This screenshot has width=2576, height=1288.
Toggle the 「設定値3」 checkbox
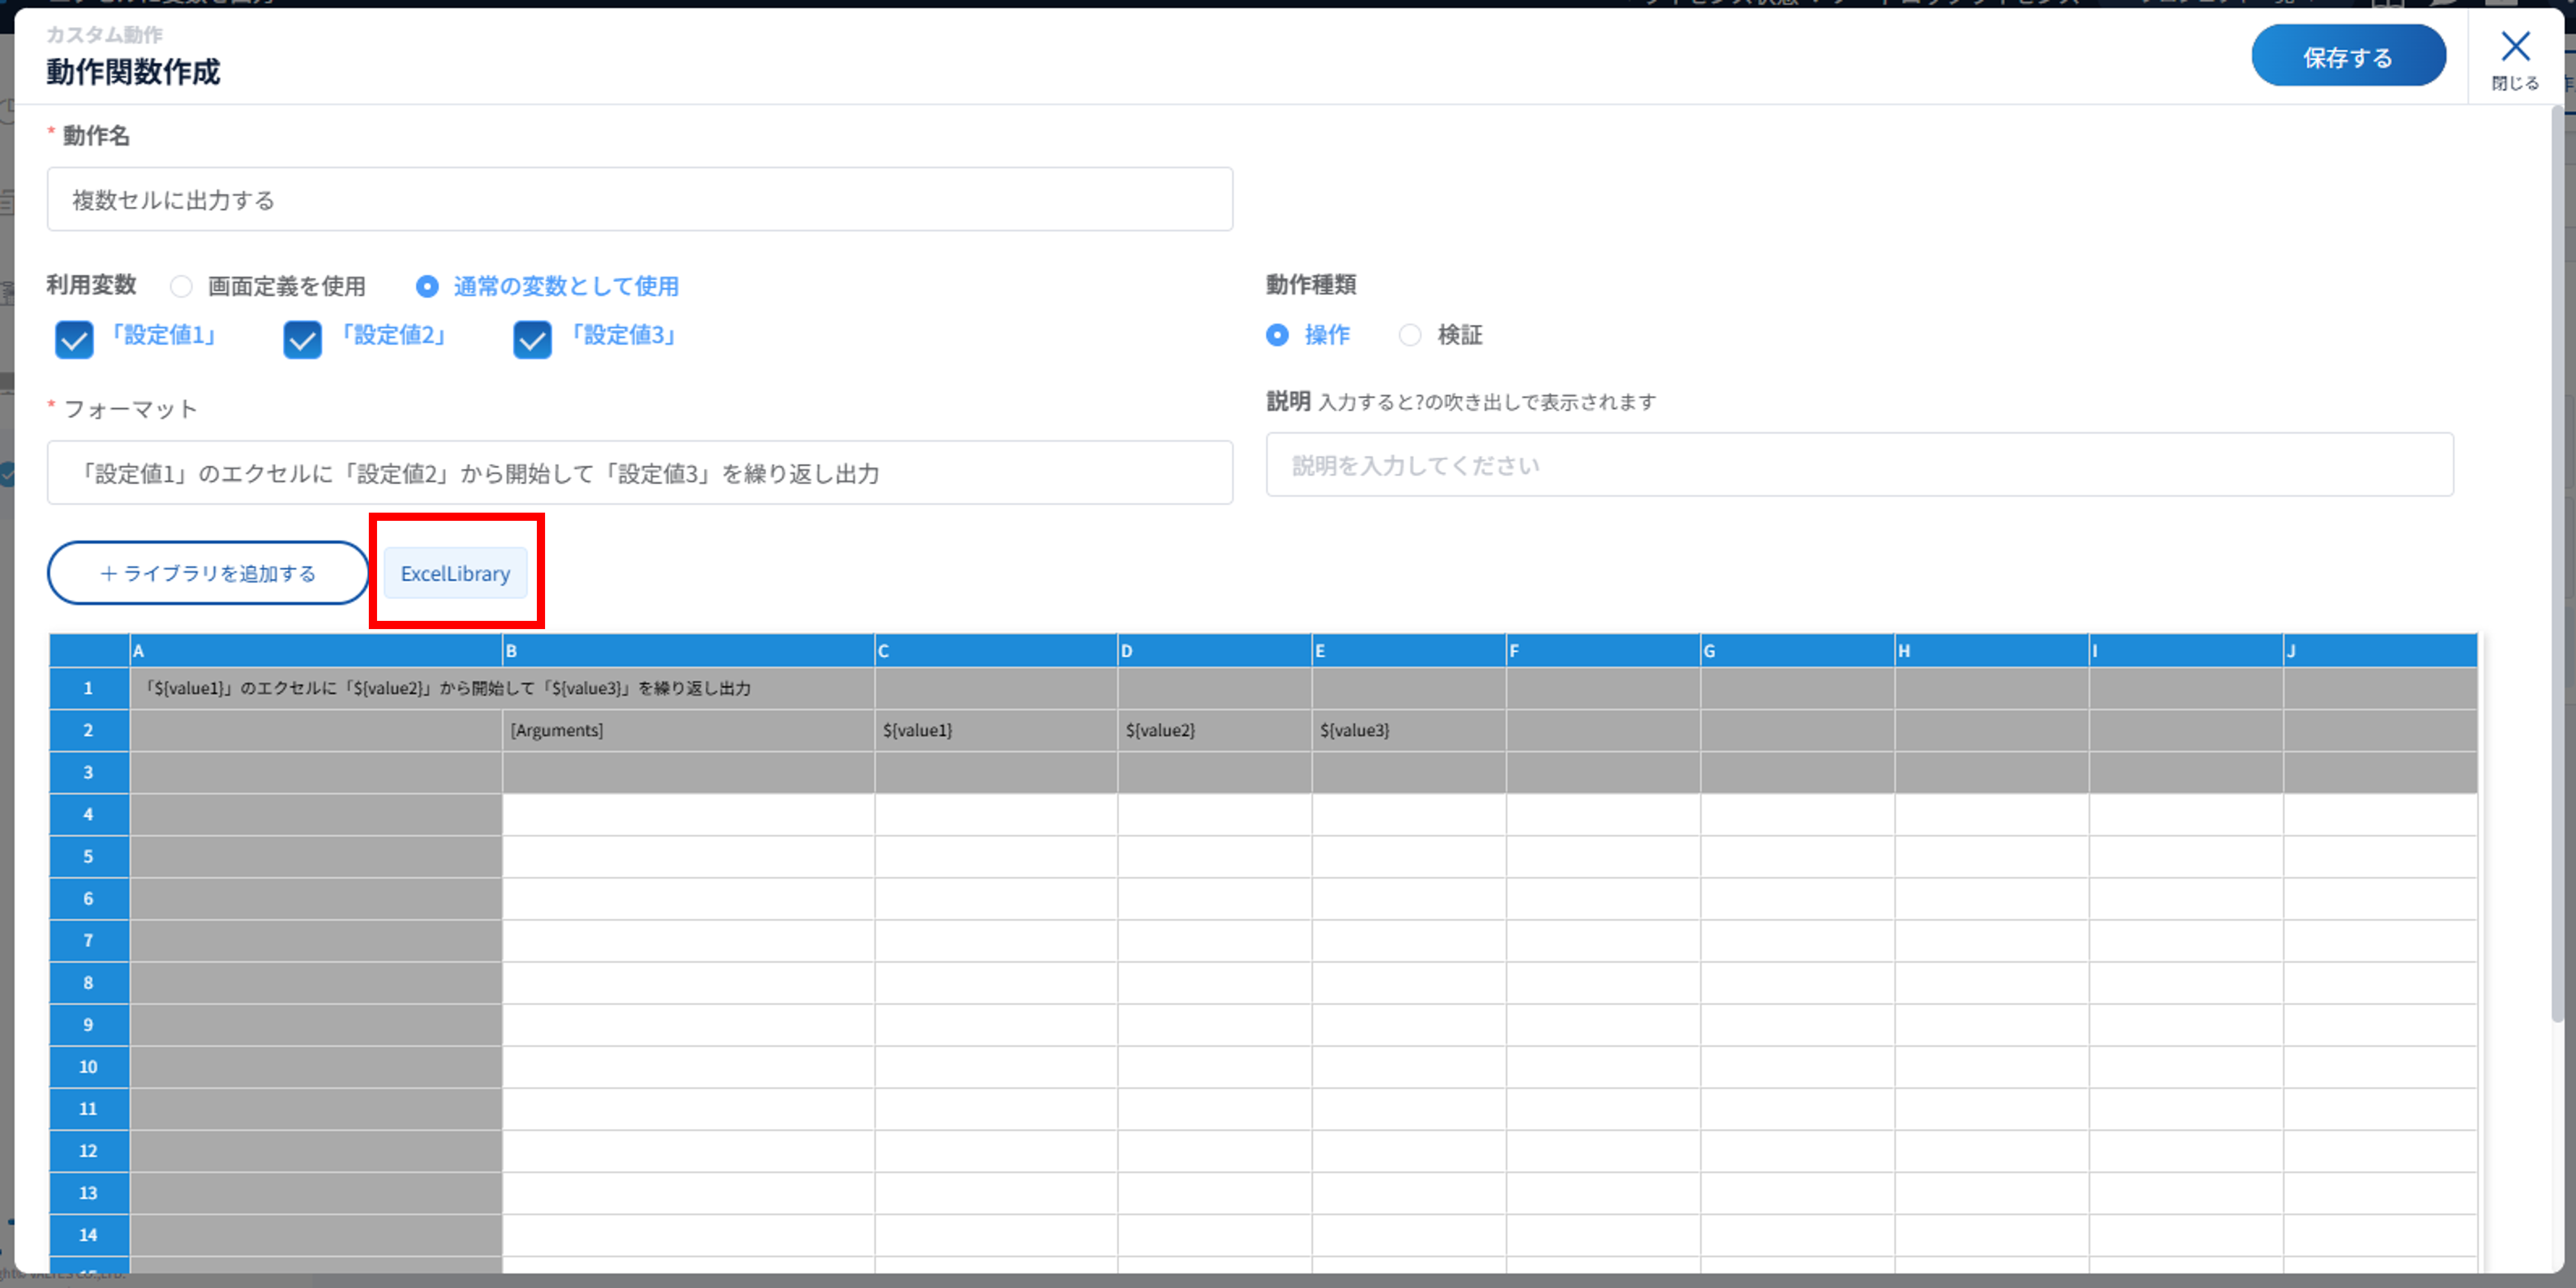point(532,340)
